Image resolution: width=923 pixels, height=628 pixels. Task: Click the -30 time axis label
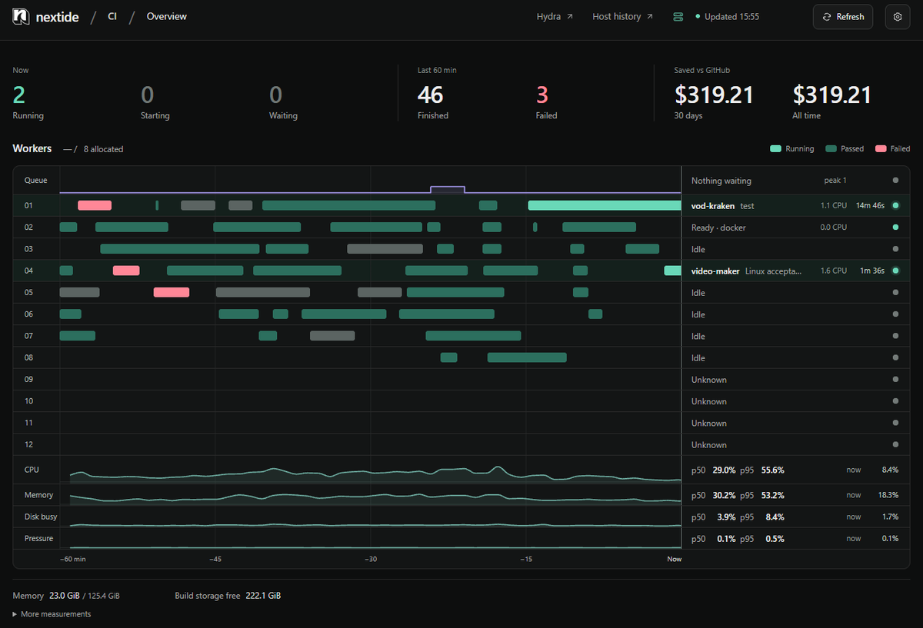371,559
